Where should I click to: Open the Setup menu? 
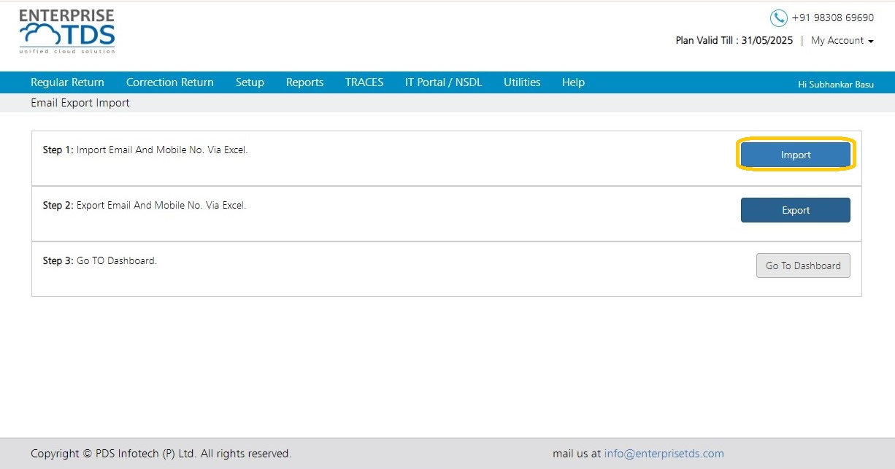point(250,82)
